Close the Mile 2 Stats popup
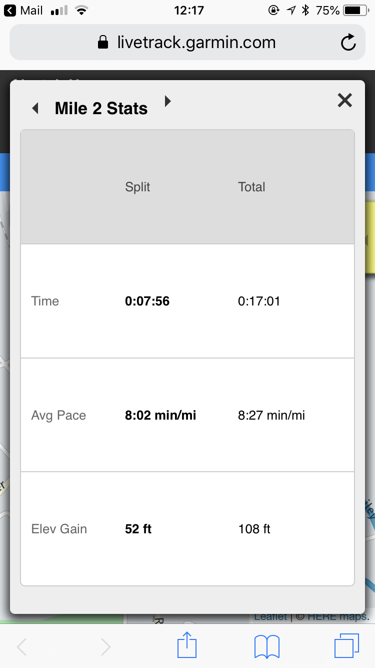The height and width of the screenshot is (668, 375). (x=345, y=101)
